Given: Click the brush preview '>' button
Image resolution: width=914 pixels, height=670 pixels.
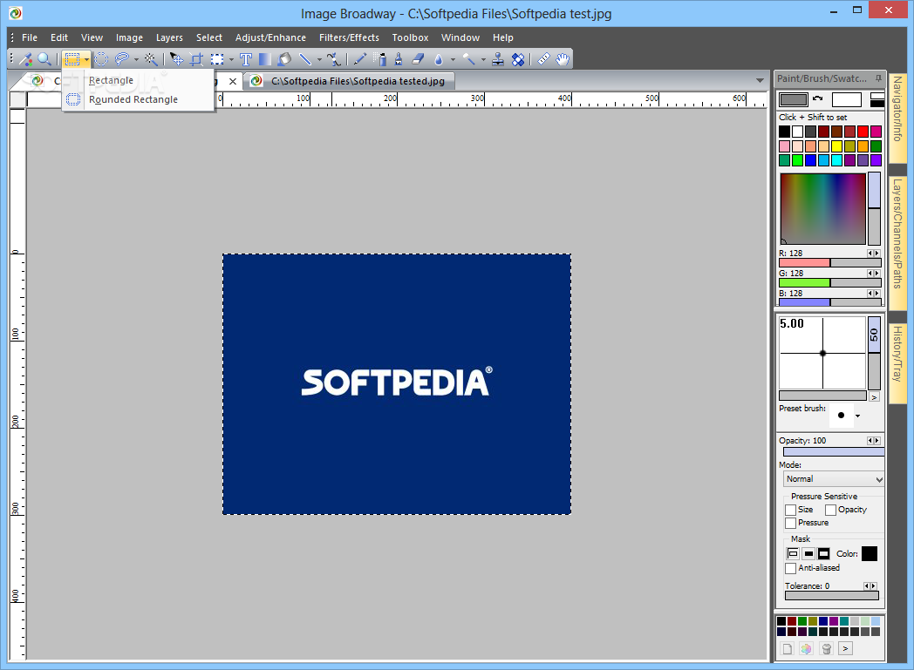Looking at the screenshot, I should pos(874,397).
